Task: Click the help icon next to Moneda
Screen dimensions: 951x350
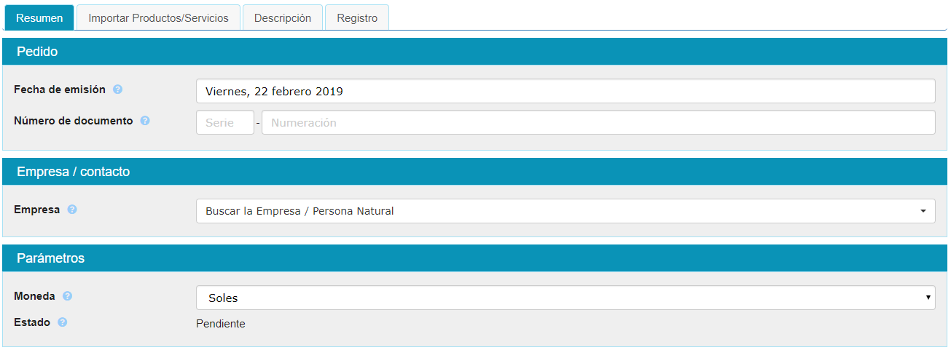Action: click(x=68, y=296)
